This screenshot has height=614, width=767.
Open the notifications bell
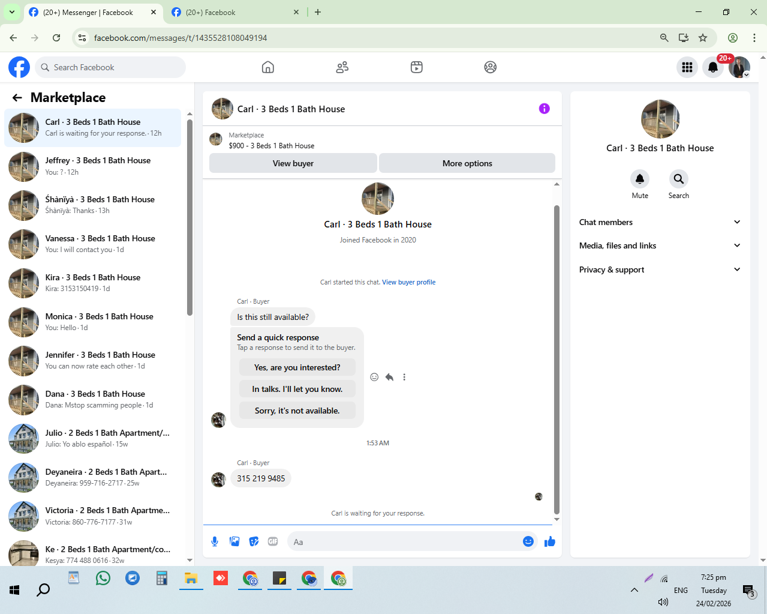(713, 67)
